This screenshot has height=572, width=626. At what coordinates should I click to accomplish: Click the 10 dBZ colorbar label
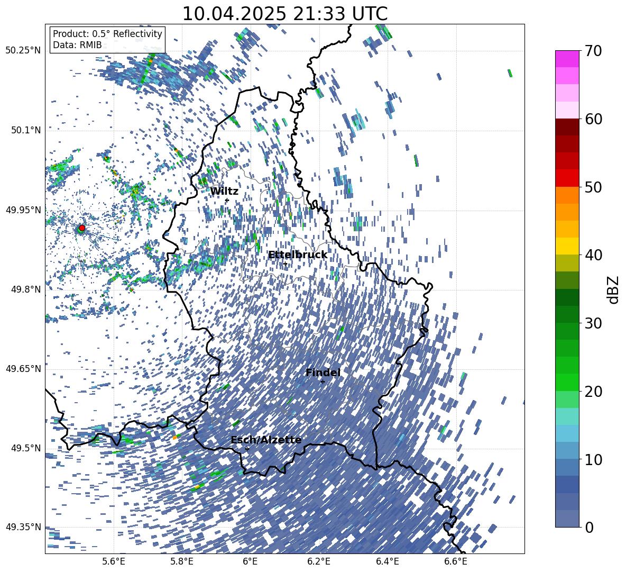pyautogui.click(x=593, y=459)
